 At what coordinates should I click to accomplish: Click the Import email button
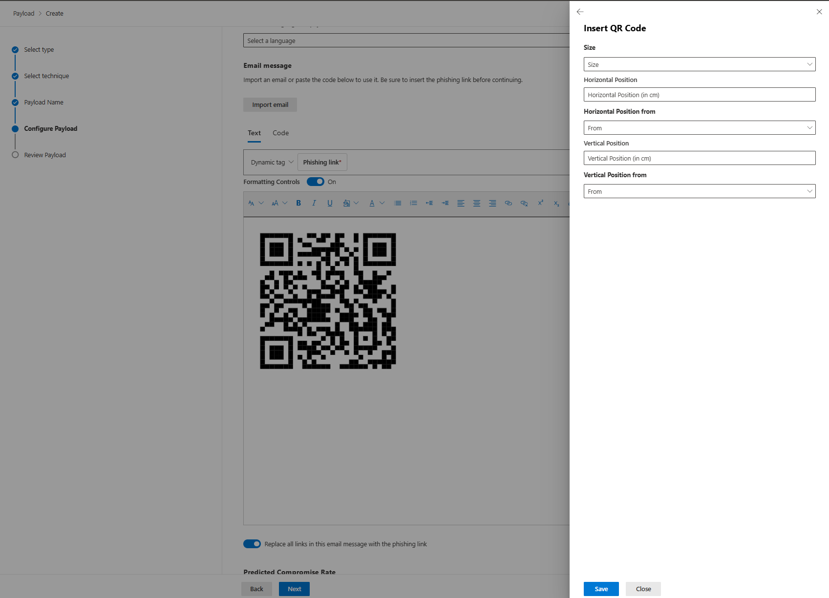click(x=270, y=104)
